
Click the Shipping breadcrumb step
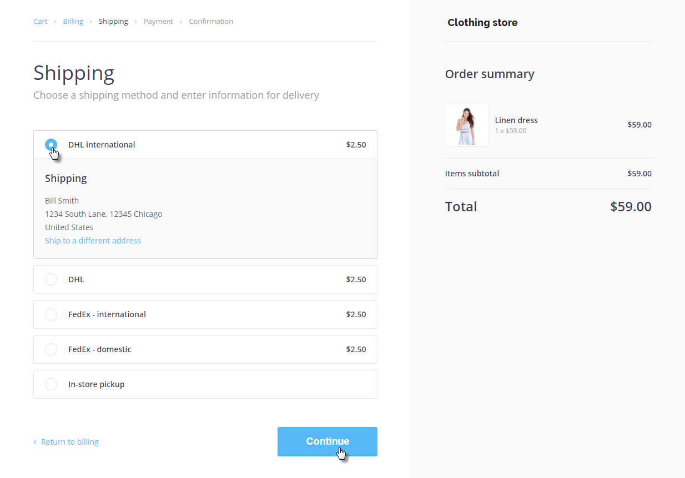tap(113, 22)
